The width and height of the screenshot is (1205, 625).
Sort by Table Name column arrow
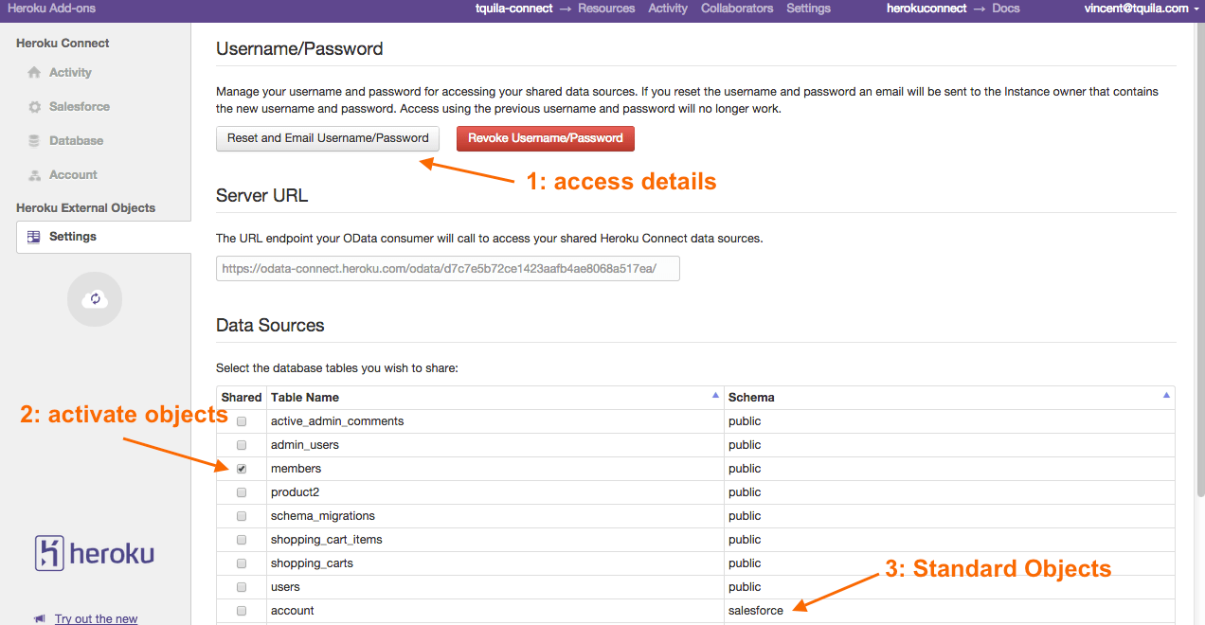(x=715, y=396)
